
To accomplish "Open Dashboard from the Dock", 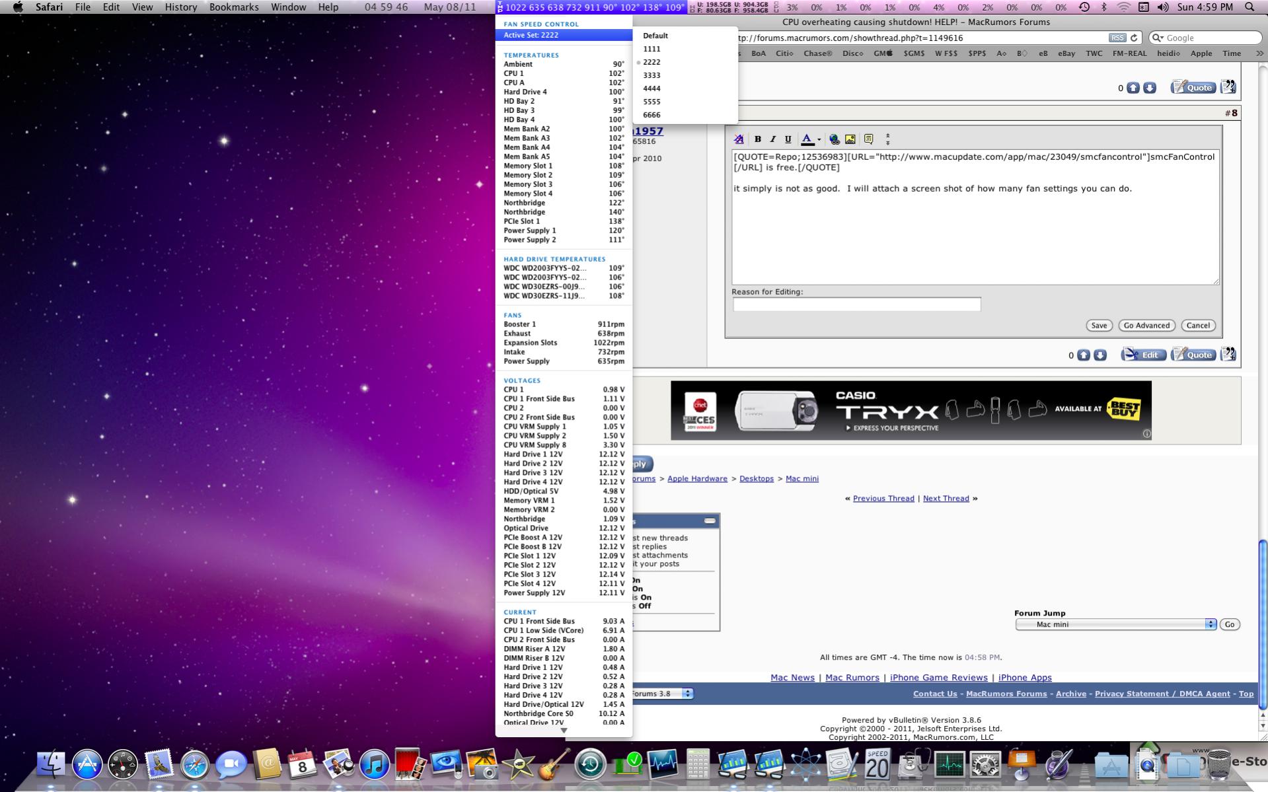I will pyautogui.click(x=123, y=764).
